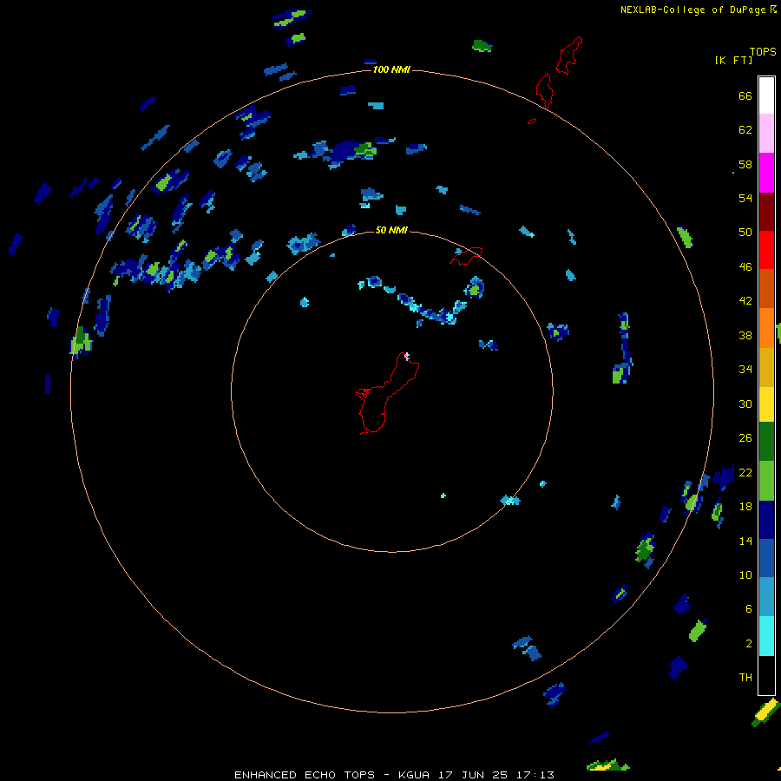The image size is (781, 781).
Task: Click the 18 value on the legend
Action: point(745,507)
